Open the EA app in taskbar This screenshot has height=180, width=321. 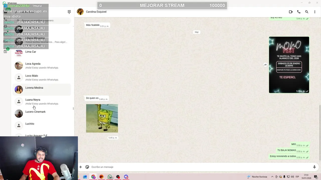[102, 177]
